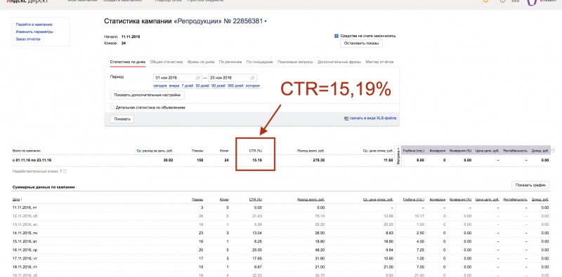562x277 pixels.
Task: Open the calendar icon in the end date field
Action: pos(253,78)
